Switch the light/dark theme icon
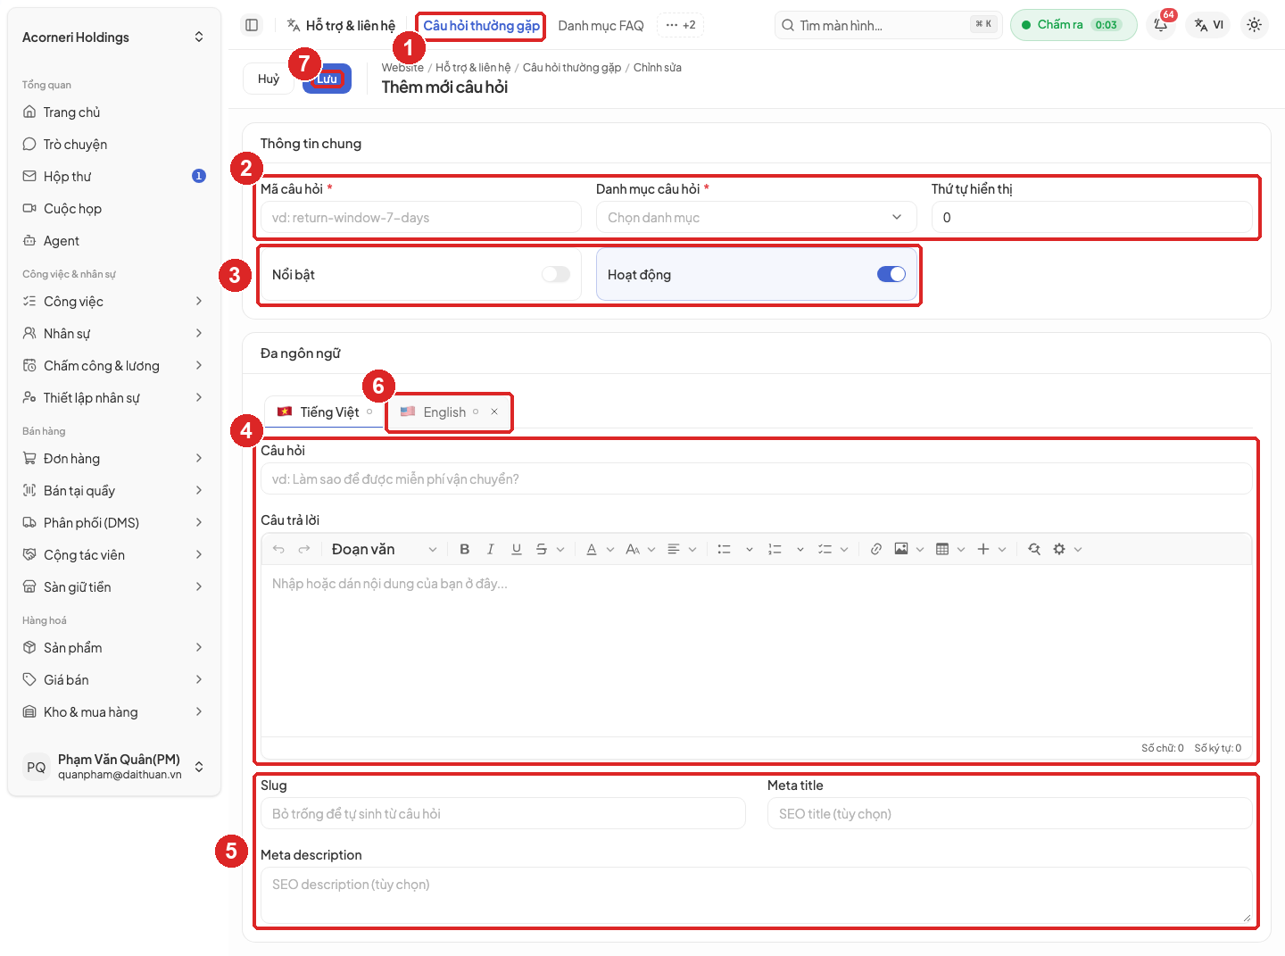The height and width of the screenshot is (956, 1285). pos(1254,25)
